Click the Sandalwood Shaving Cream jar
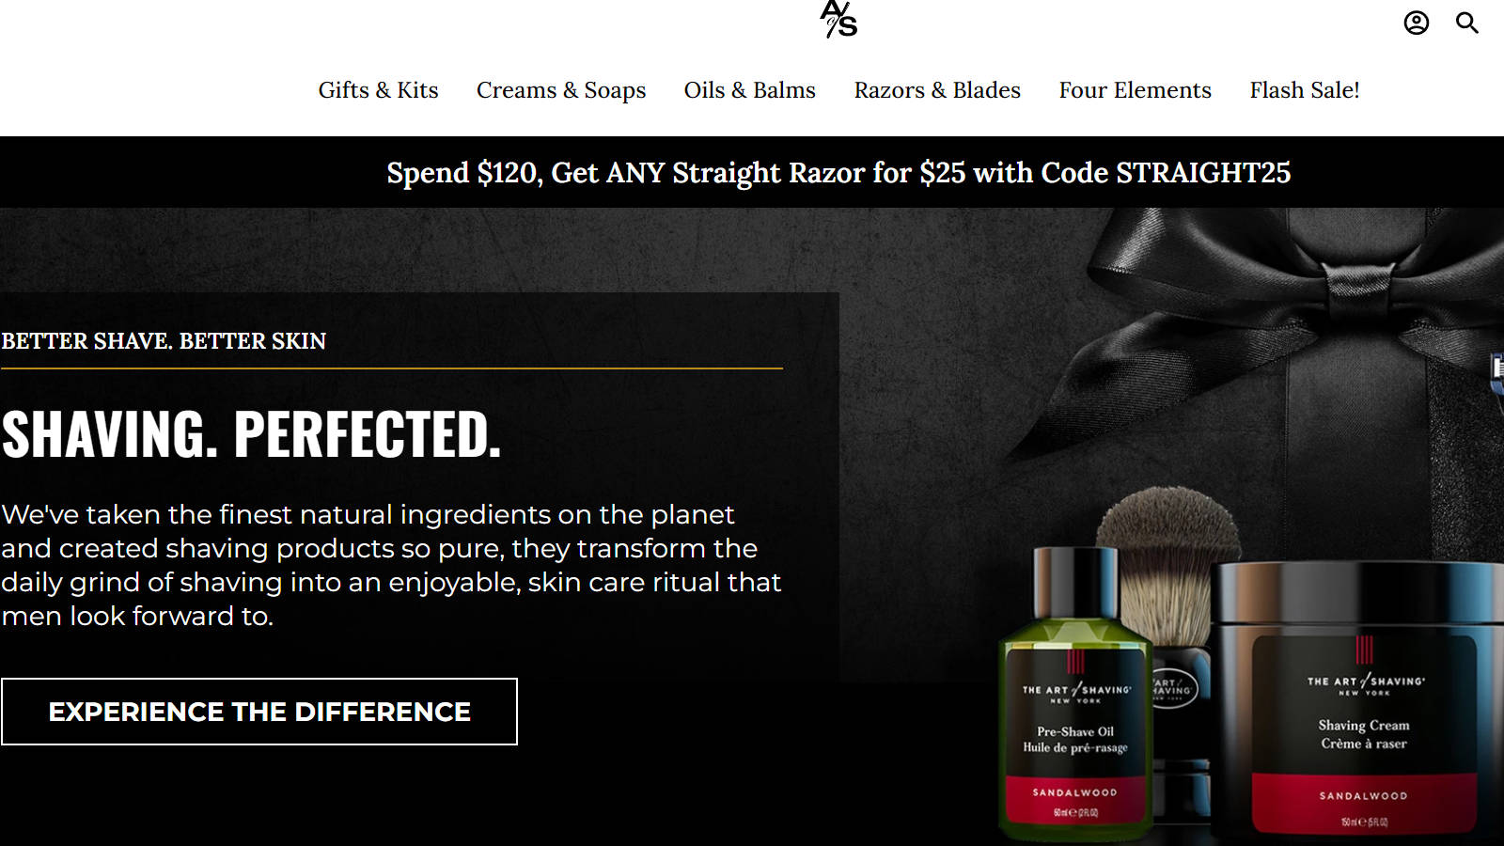1504x846 pixels. coord(1361,700)
